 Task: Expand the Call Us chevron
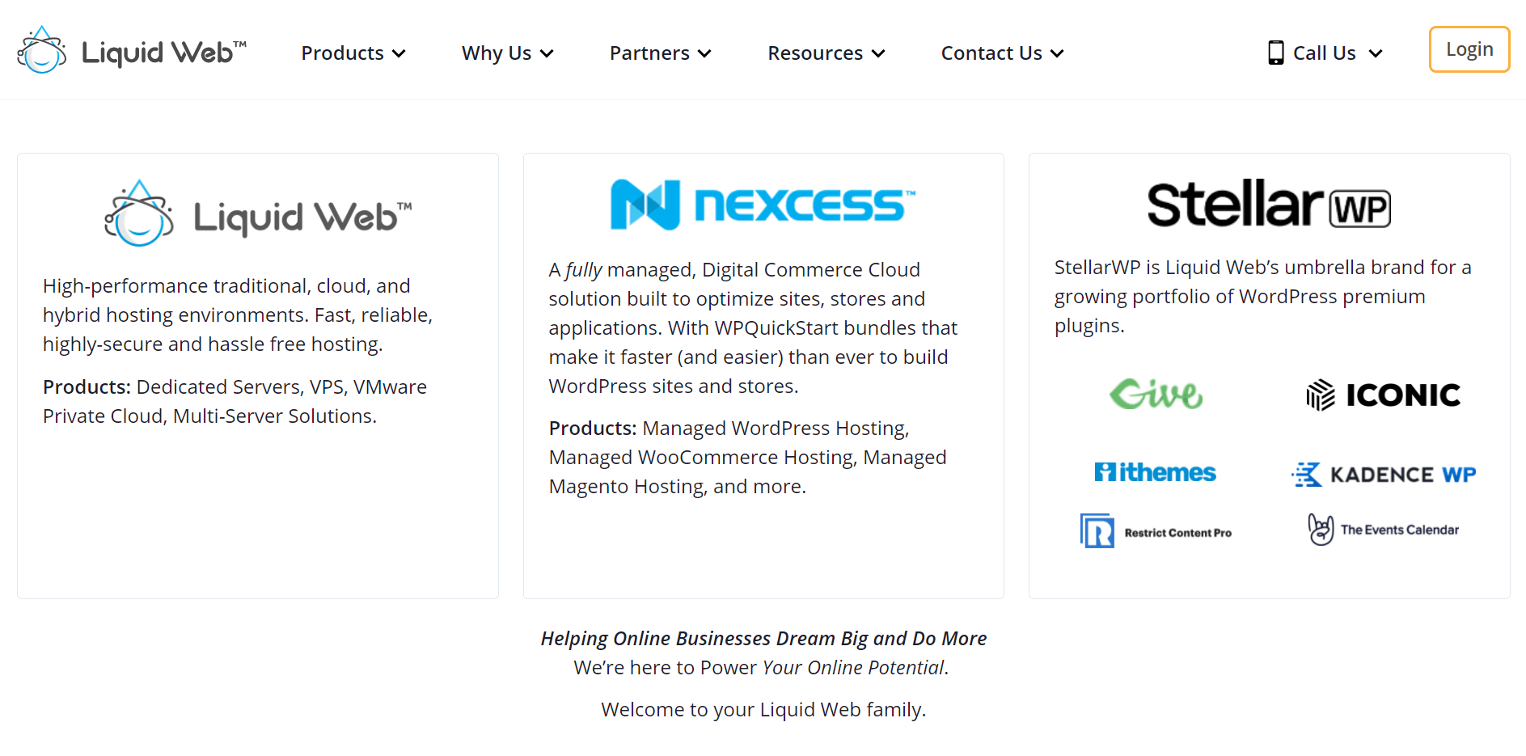[1376, 53]
